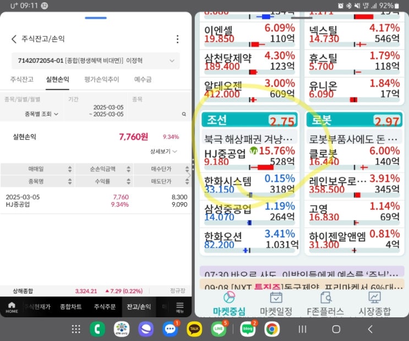Tap the green VI badge beside HJ중공업
Image resolution: width=409 pixels, height=341 pixels.
point(253,150)
